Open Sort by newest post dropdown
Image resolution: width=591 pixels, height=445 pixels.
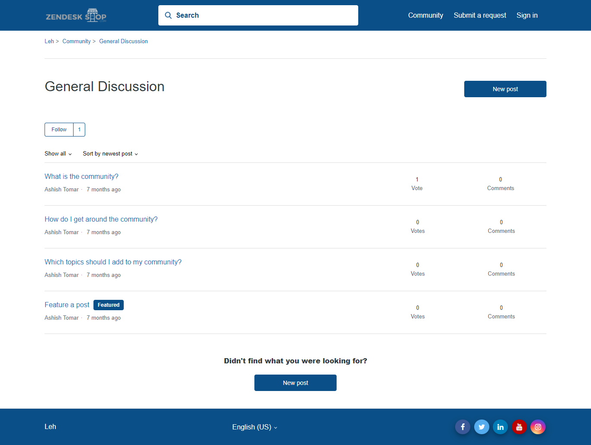click(110, 154)
